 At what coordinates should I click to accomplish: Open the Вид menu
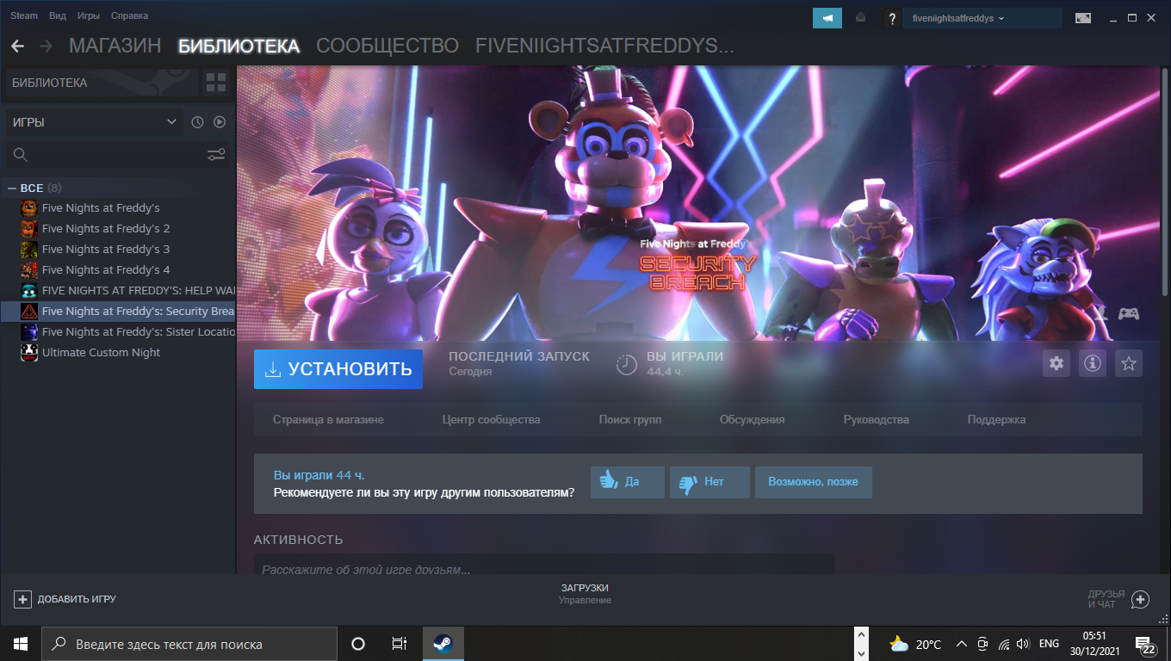tap(58, 15)
